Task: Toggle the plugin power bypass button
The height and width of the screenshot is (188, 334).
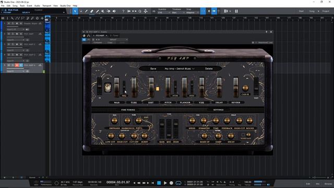Action: (x=84, y=40)
